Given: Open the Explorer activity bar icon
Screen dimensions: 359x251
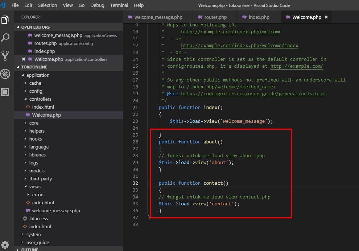Looking at the screenshot, I should [x=5, y=20].
